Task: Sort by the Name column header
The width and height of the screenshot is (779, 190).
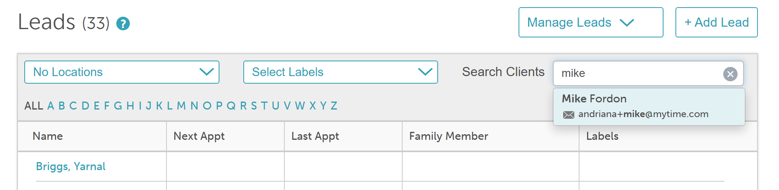Action: pyautogui.click(x=48, y=136)
